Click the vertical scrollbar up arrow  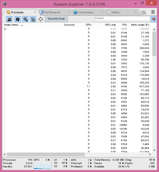154,29
